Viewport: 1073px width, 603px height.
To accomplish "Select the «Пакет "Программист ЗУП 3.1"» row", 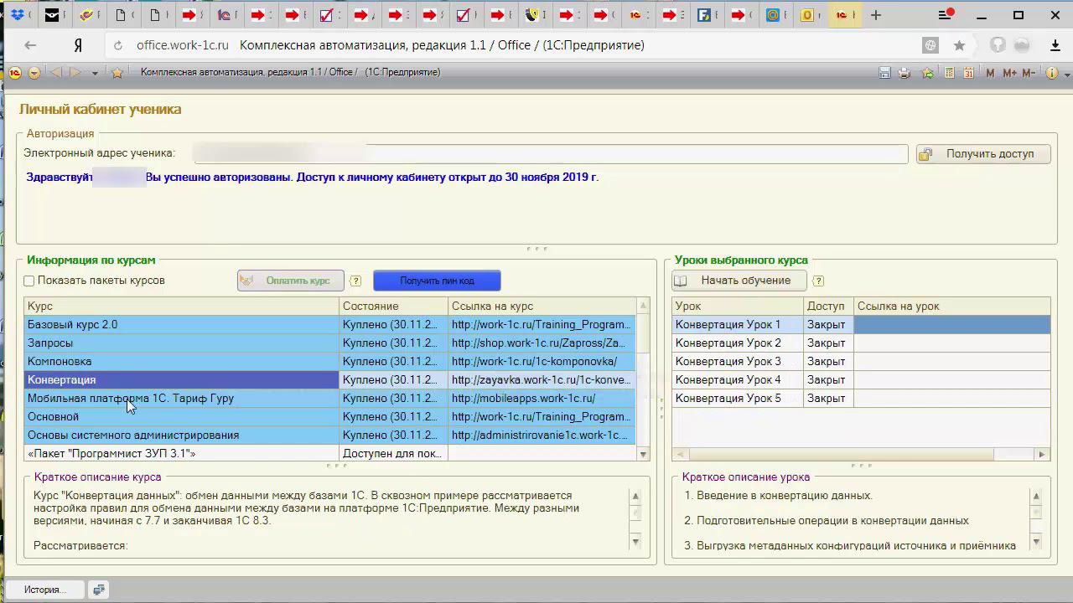I will [330, 453].
